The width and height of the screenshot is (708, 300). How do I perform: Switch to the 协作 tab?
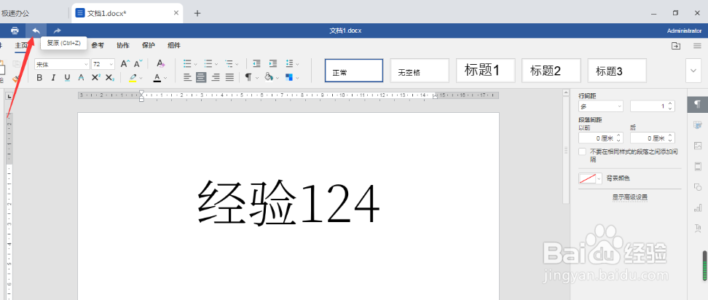coord(123,46)
